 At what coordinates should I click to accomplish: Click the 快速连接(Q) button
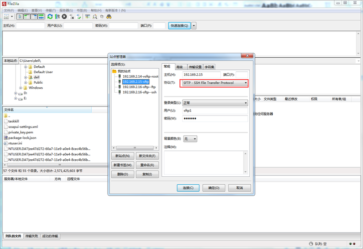[x=180, y=26]
